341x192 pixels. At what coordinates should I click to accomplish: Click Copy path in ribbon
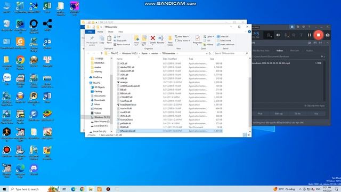120,41
